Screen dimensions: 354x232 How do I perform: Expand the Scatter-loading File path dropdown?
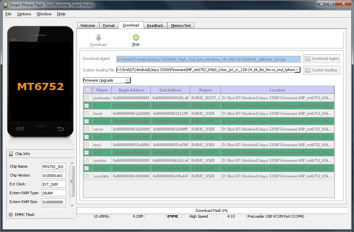click(x=298, y=70)
